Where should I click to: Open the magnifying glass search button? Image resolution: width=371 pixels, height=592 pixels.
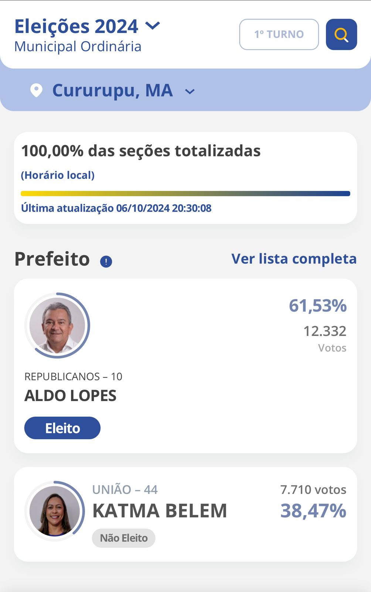point(341,34)
